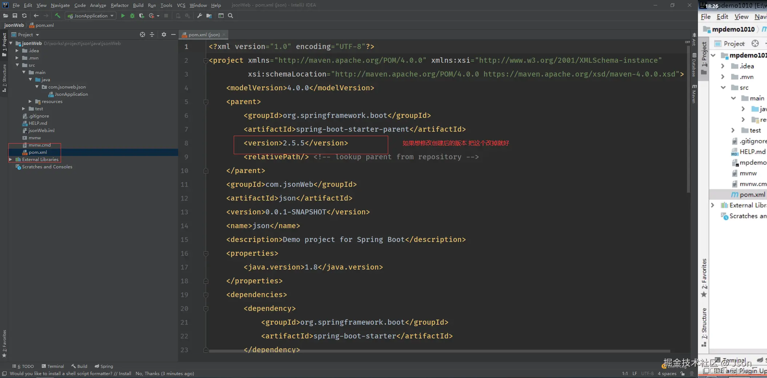The image size is (767, 378).
Task: Click the Locate/Select Opened File target icon
Action: point(142,34)
